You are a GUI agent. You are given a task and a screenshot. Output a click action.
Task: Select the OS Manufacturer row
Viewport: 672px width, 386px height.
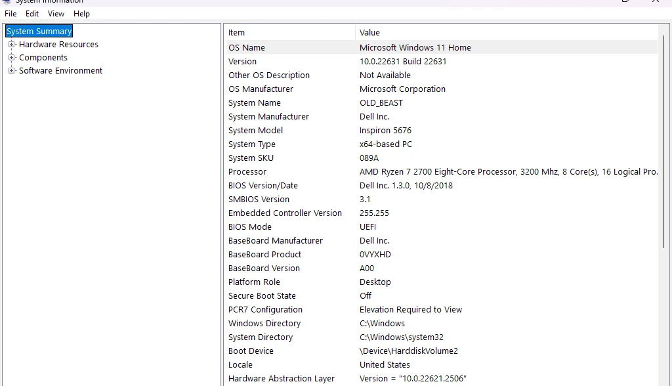point(442,89)
